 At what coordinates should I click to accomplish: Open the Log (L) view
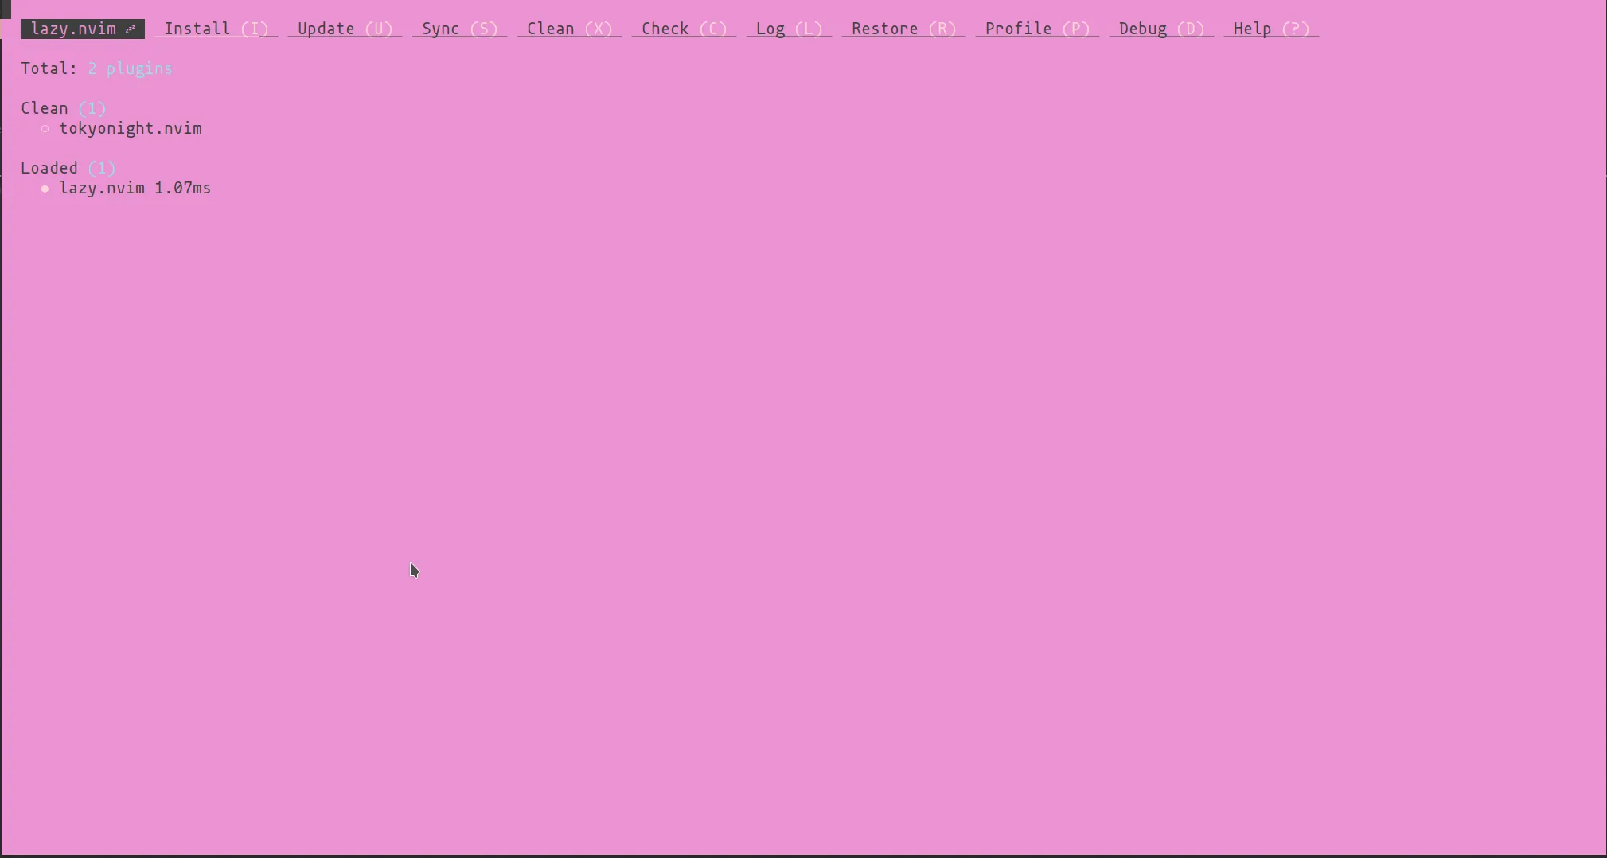pyautogui.click(x=789, y=29)
